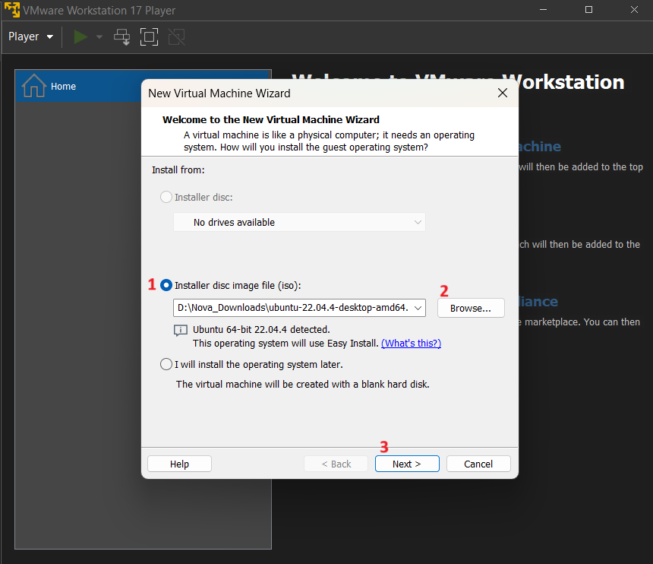
Task: Click Ubuntu 64-bit 22.04.4 detected text
Action: (x=261, y=329)
